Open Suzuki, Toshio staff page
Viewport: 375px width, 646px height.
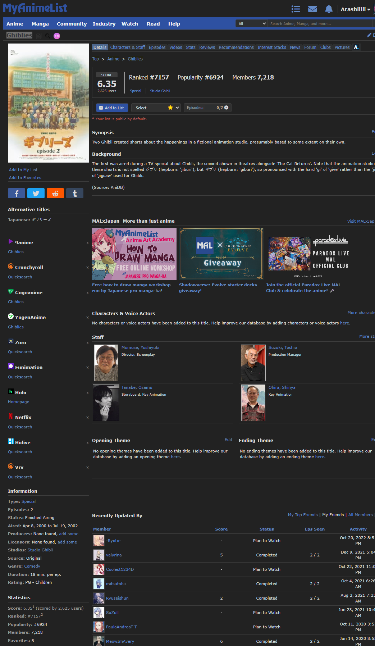[283, 347]
